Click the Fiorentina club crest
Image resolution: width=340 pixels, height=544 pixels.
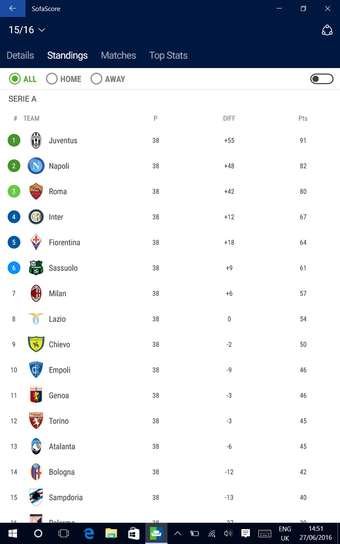pos(36,242)
